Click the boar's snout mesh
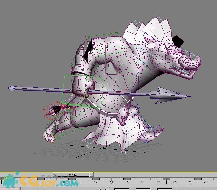 tap(193, 62)
